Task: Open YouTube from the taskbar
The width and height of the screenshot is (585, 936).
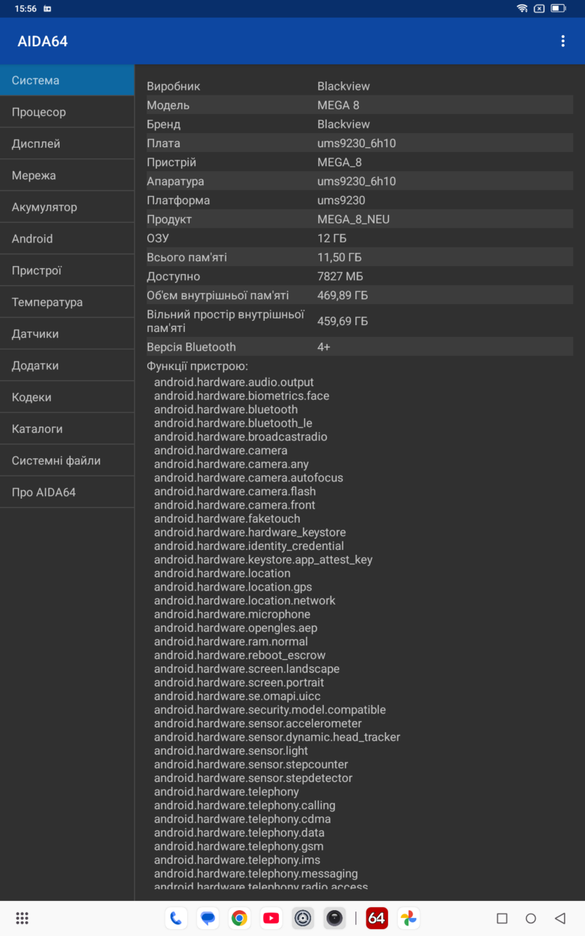Action: (271, 918)
